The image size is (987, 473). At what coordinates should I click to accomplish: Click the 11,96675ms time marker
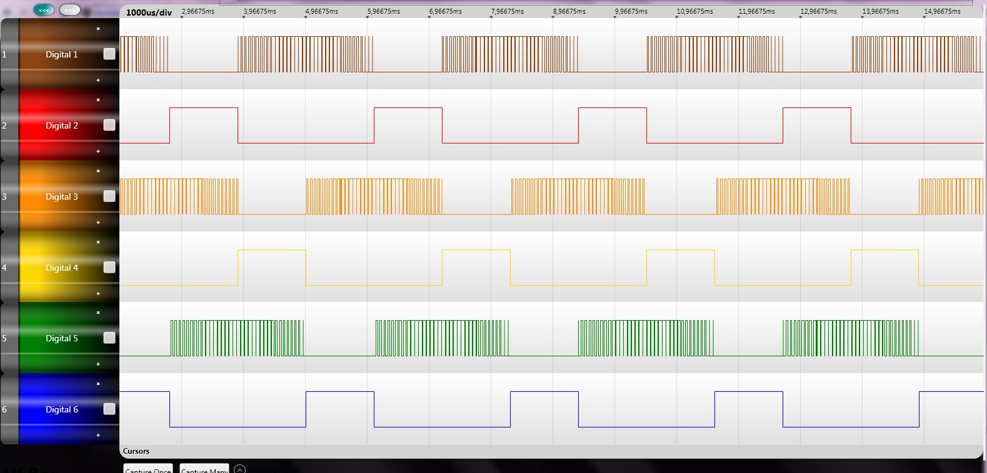[757, 11]
